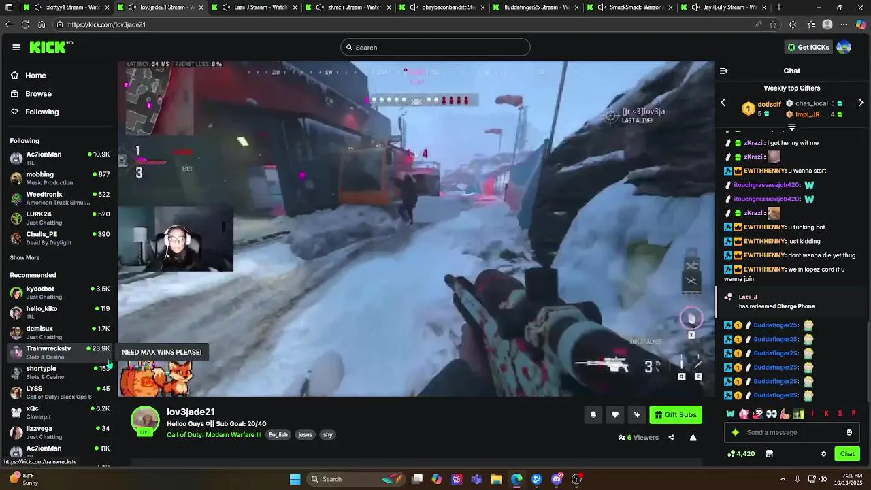Insert the red K emote
The image size is (871, 490).
tap(826, 414)
